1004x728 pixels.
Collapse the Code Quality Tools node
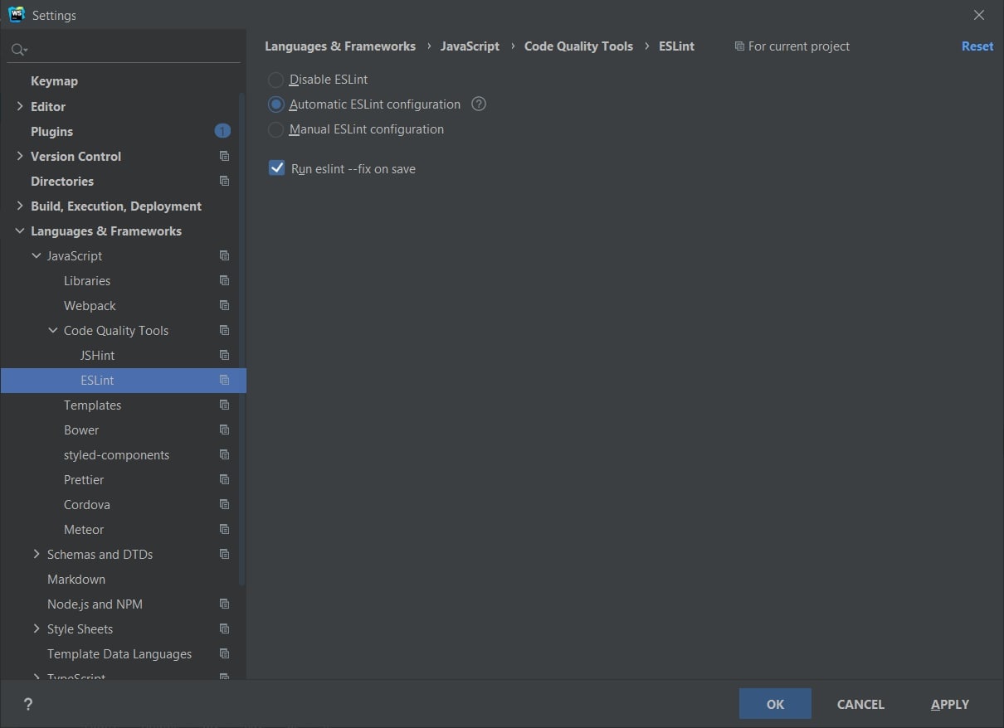pyautogui.click(x=53, y=330)
